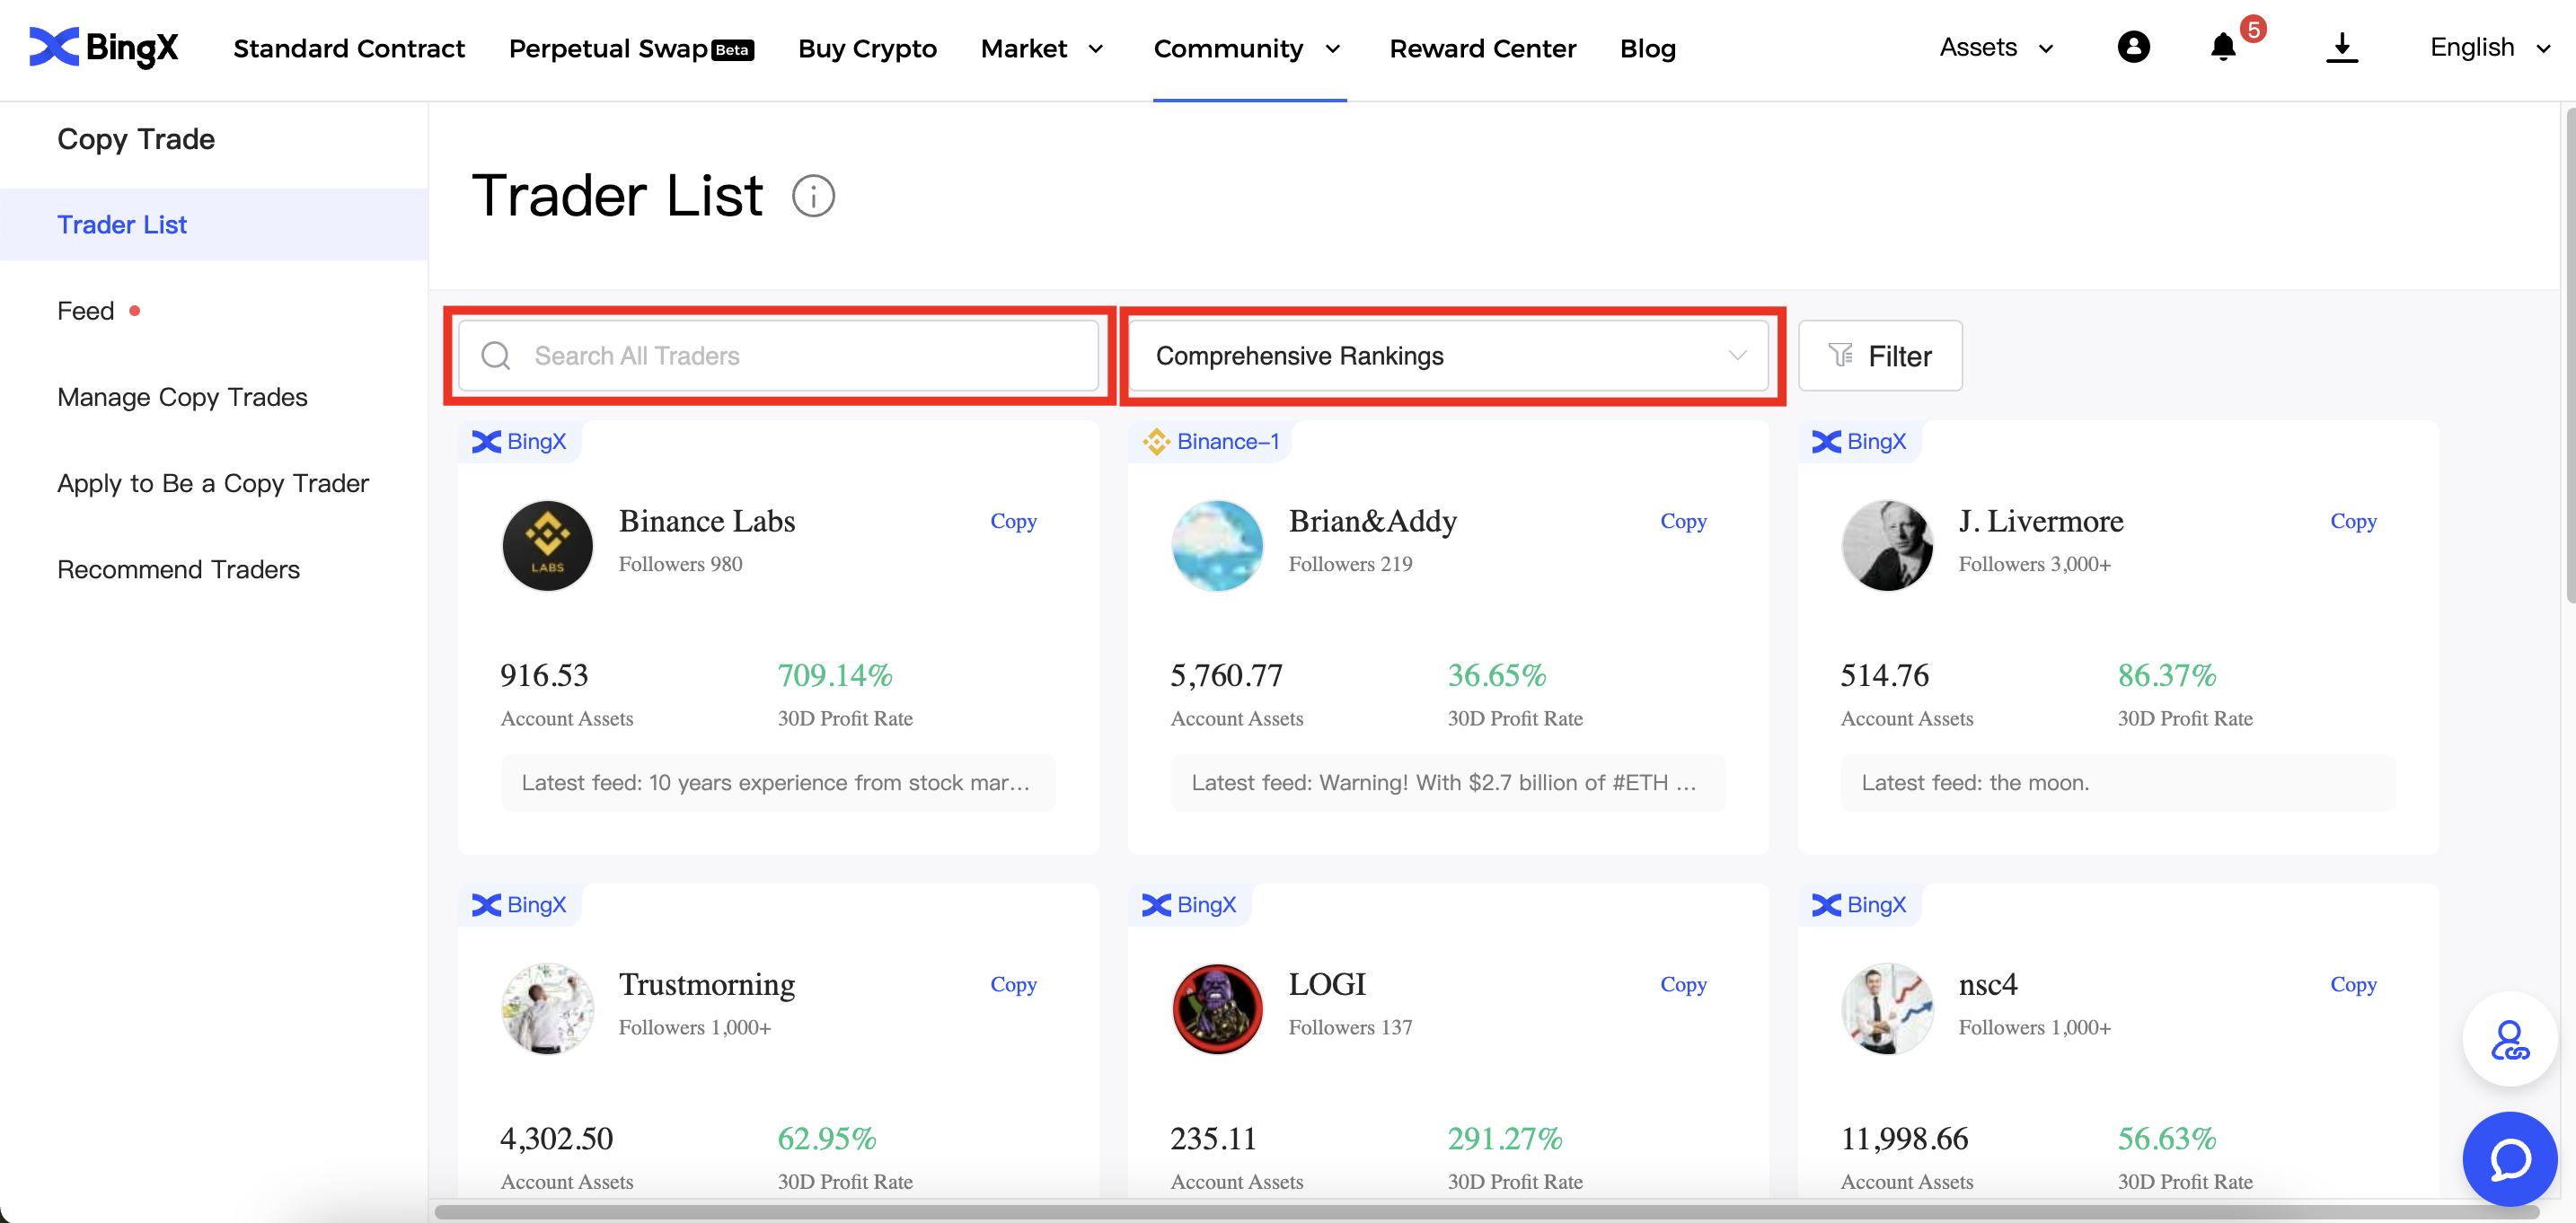Click the info icon beside Trader List

813,196
